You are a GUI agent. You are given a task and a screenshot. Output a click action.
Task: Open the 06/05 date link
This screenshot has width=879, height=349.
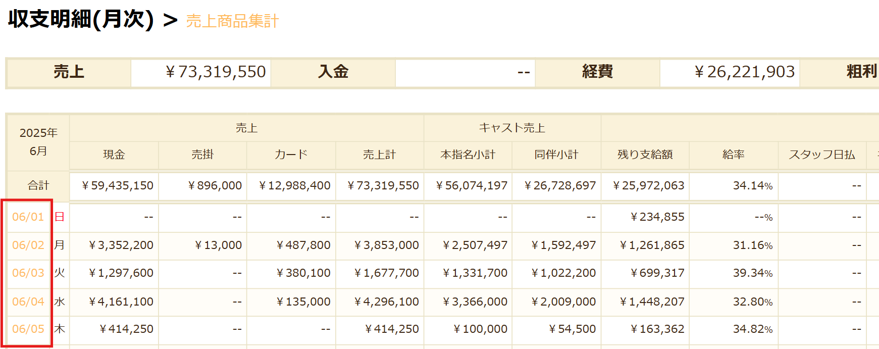tap(28, 329)
